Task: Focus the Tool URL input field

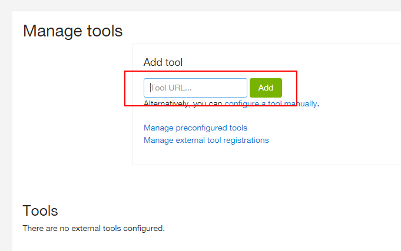Action: click(x=195, y=88)
